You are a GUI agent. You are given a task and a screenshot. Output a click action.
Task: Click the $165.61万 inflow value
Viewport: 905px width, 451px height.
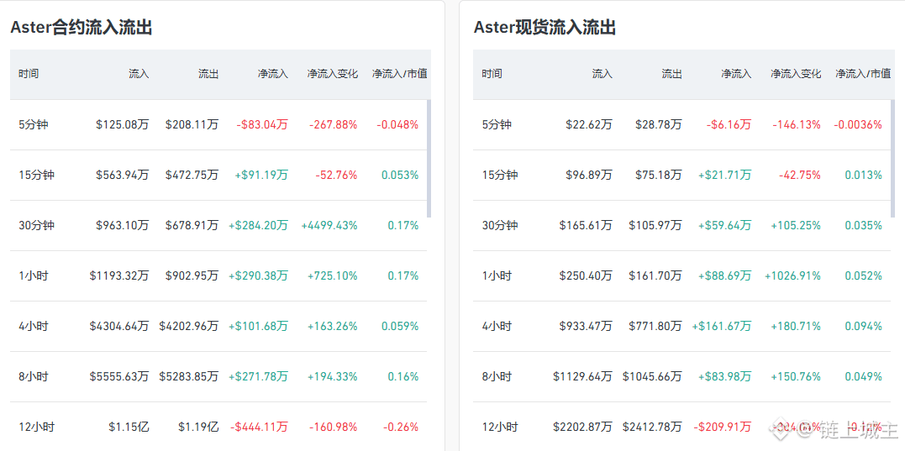point(586,225)
